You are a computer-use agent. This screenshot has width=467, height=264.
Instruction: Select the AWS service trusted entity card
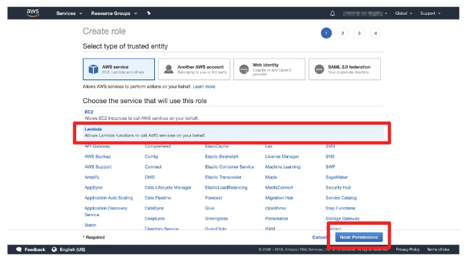119,69
